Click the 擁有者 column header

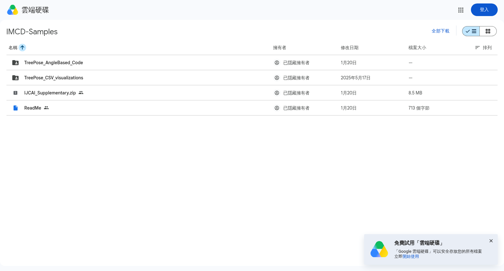click(x=280, y=48)
